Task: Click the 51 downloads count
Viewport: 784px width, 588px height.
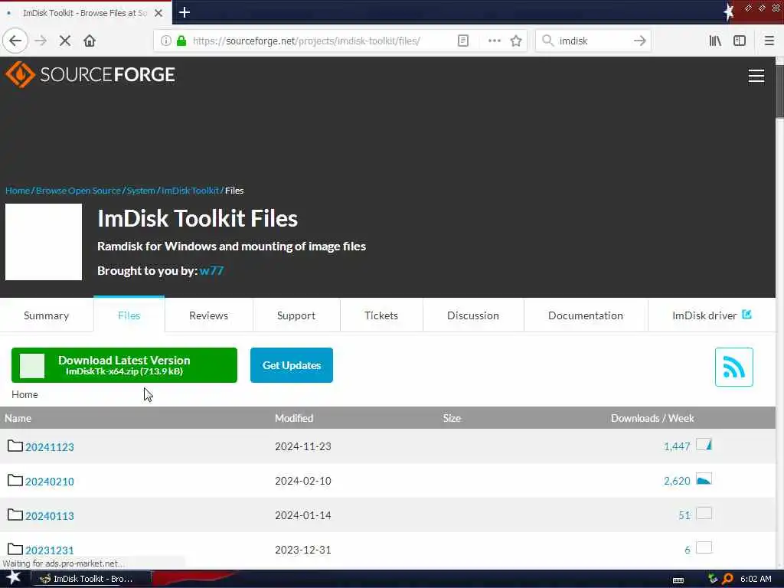Action: [684, 515]
